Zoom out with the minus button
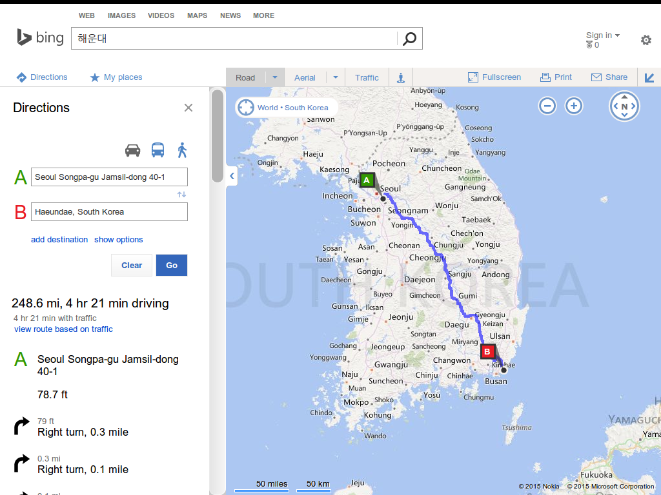The image size is (661, 495). [547, 106]
